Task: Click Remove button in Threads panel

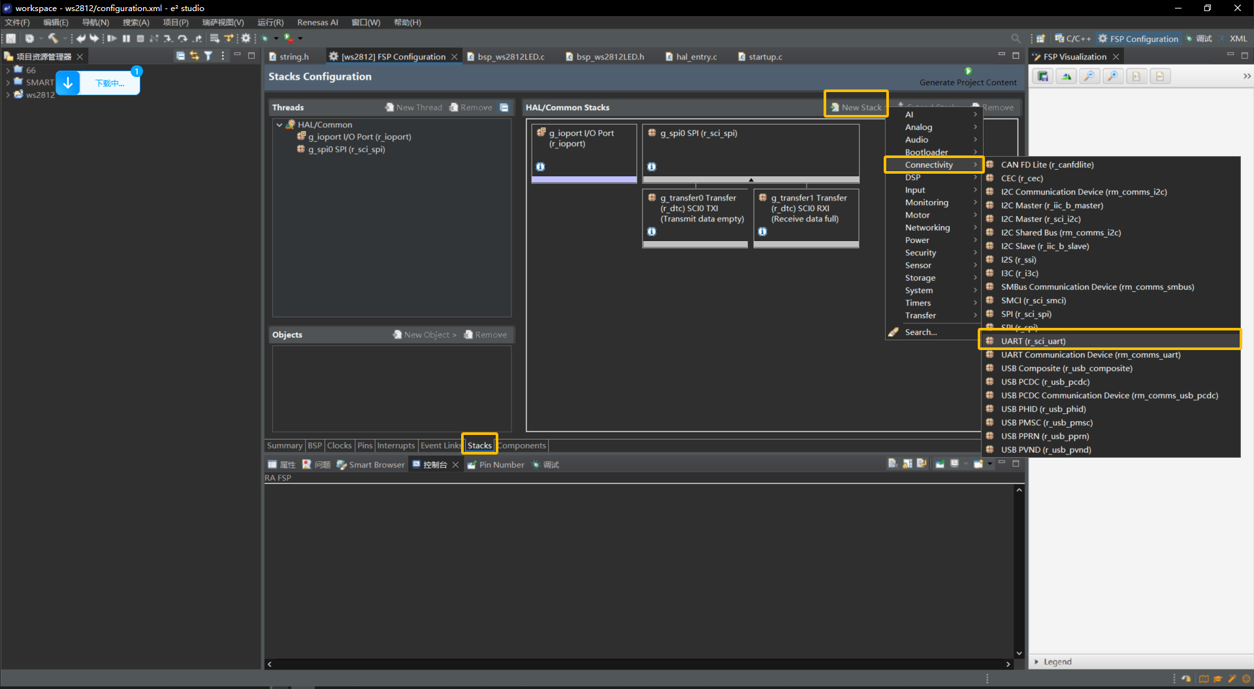Action: pyautogui.click(x=471, y=107)
